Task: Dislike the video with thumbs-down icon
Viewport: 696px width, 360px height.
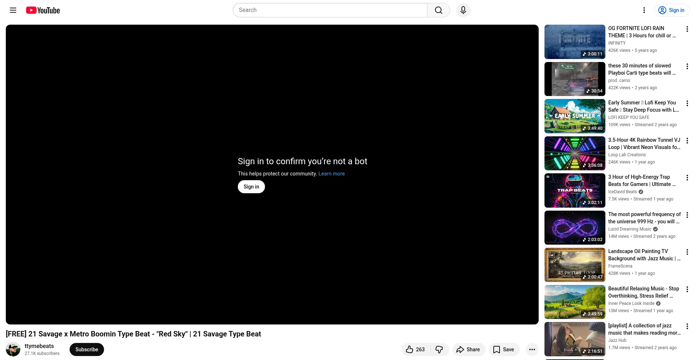Action: point(439,349)
